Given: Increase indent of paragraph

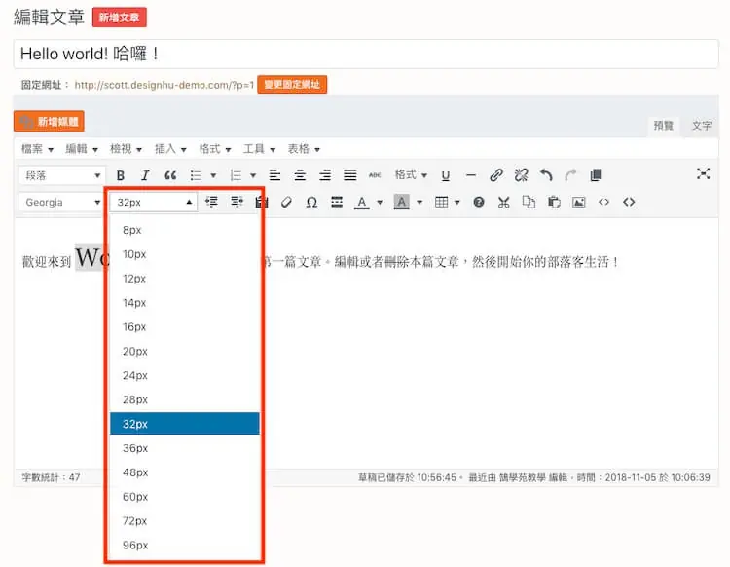Looking at the screenshot, I should click(237, 202).
